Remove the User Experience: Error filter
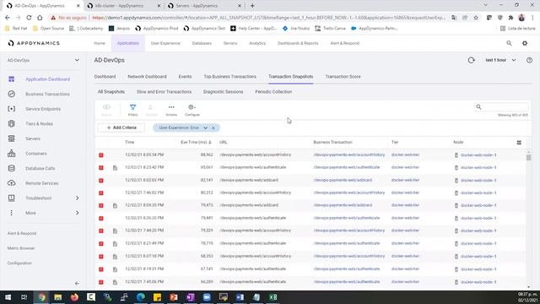Viewport: 540px width, 304px height. click(x=213, y=128)
